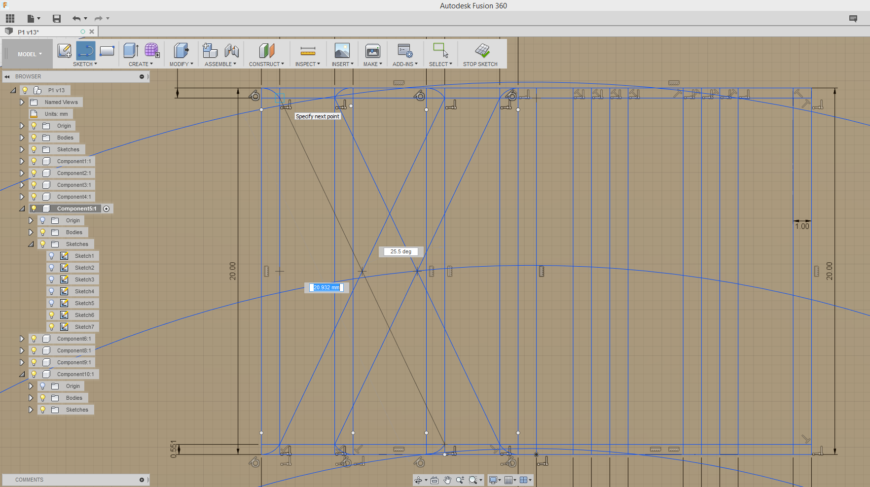Select Units: mm in browser
The width and height of the screenshot is (870, 487).
pos(56,114)
